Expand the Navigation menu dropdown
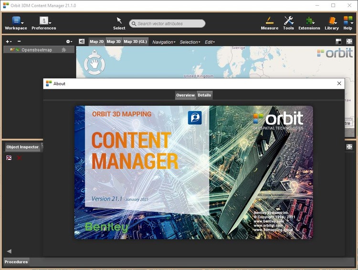Viewport: 358px width, 270px height. coord(164,42)
